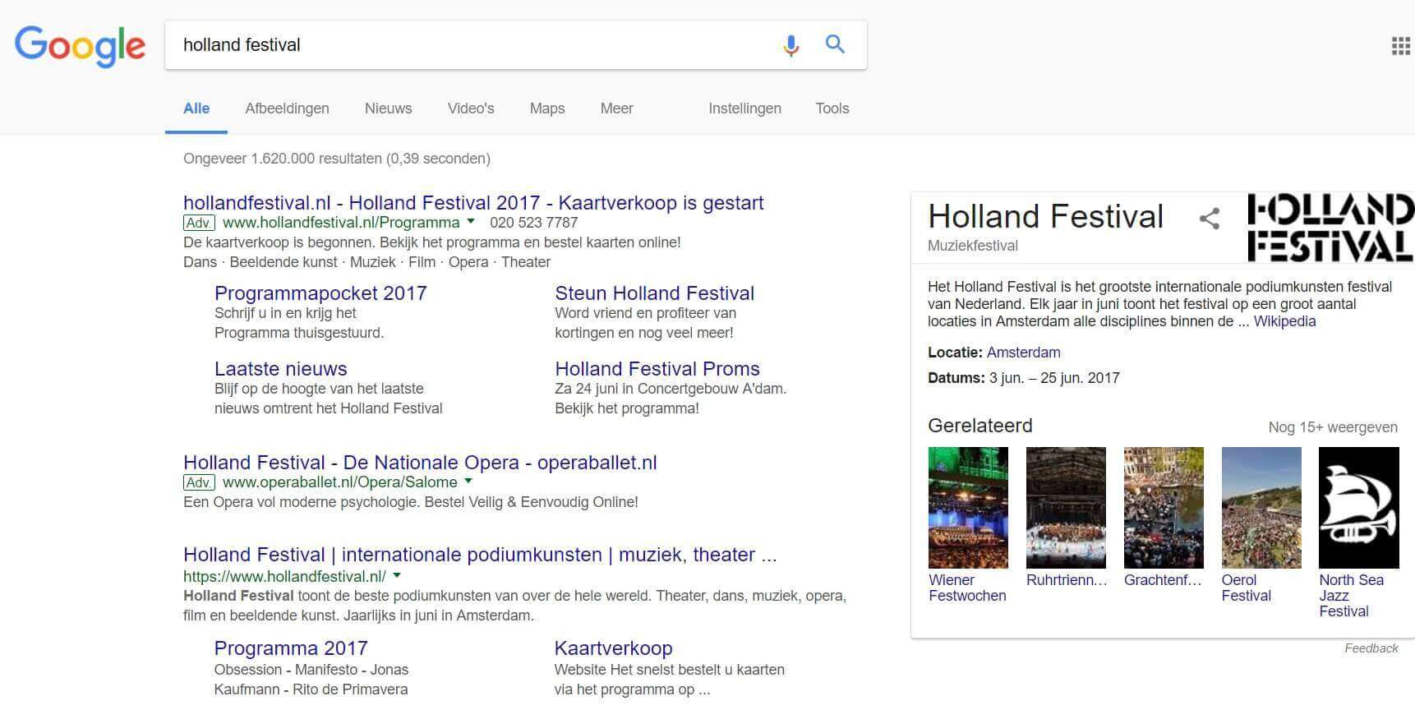Click the Ongeveer 1.620.000 resultaten text
Screen dimensions: 1415x710
click(337, 159)
